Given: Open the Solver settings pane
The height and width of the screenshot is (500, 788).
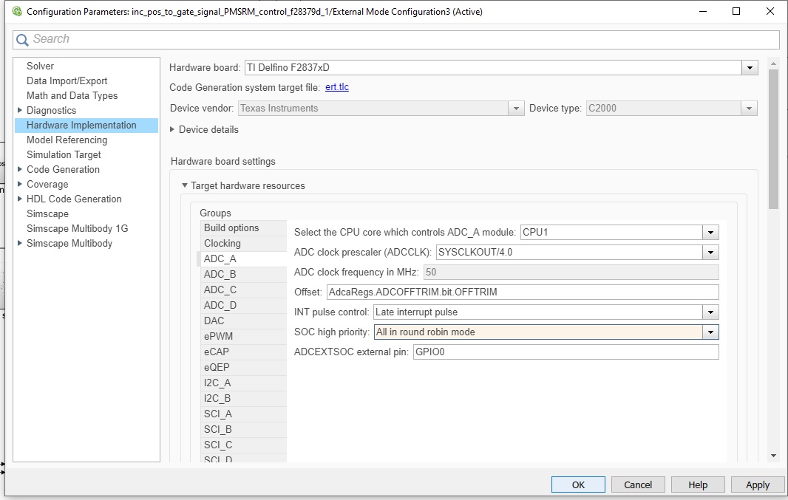Looking at the screenshot, I should (40, 66).
